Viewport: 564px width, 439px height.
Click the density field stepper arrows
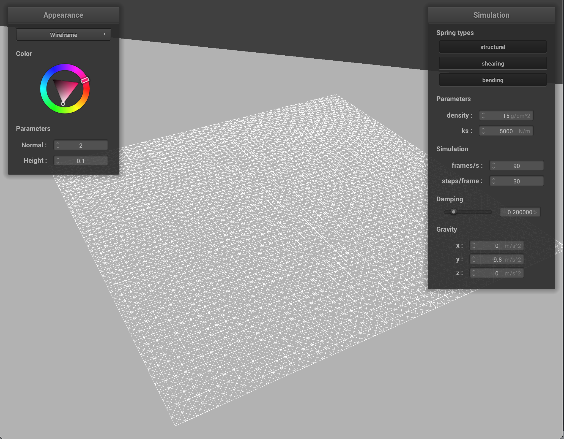click(483, 115)
